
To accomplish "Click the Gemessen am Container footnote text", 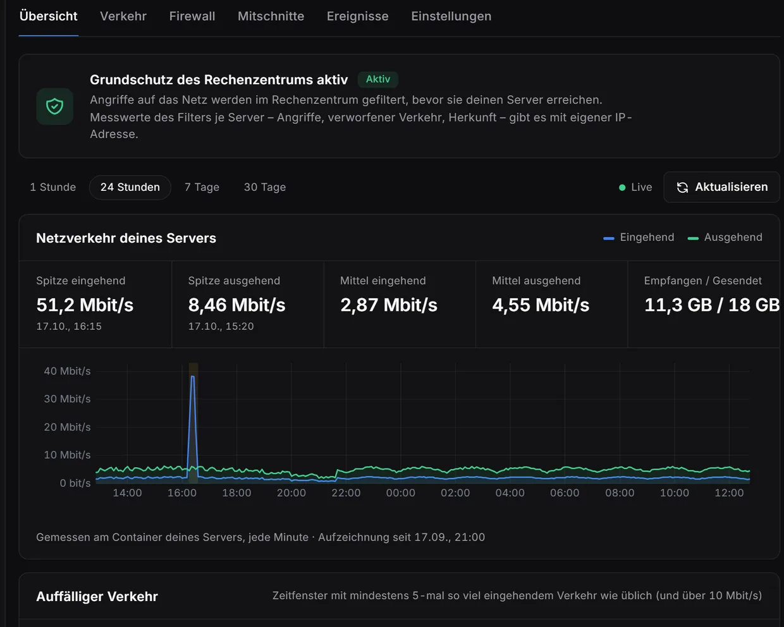I will coord(260,537).
